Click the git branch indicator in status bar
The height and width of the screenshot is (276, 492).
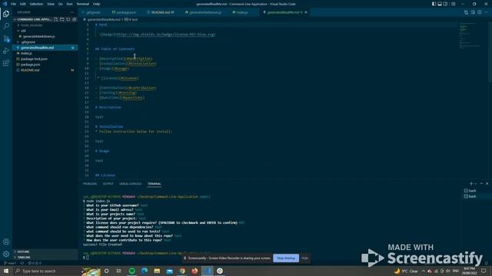click(x=10, y=263)
